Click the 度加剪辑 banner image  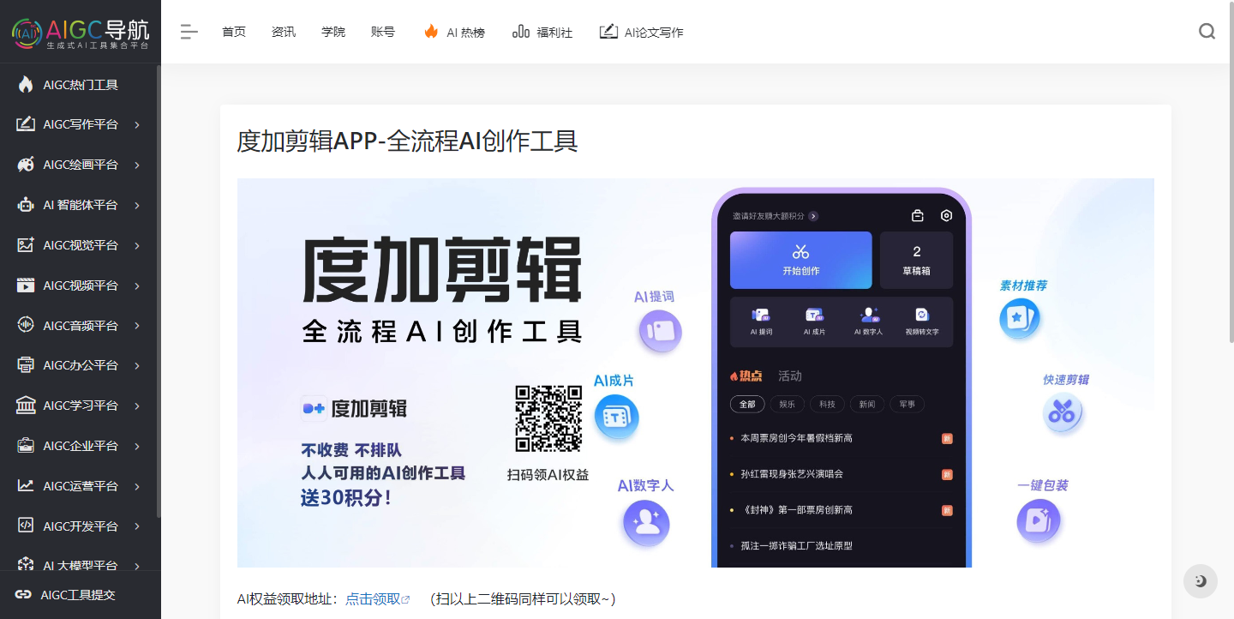coord(696,373)
